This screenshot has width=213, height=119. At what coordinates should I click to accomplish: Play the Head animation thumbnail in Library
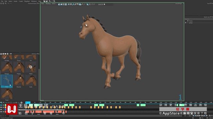tap(31, 67)
